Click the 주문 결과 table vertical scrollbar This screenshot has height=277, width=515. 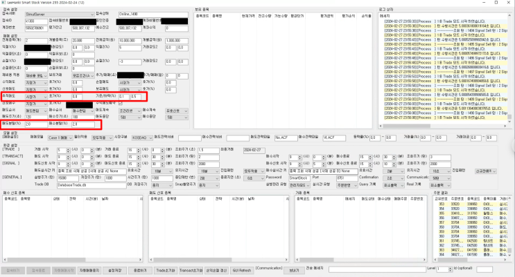(x=509, y=227)
